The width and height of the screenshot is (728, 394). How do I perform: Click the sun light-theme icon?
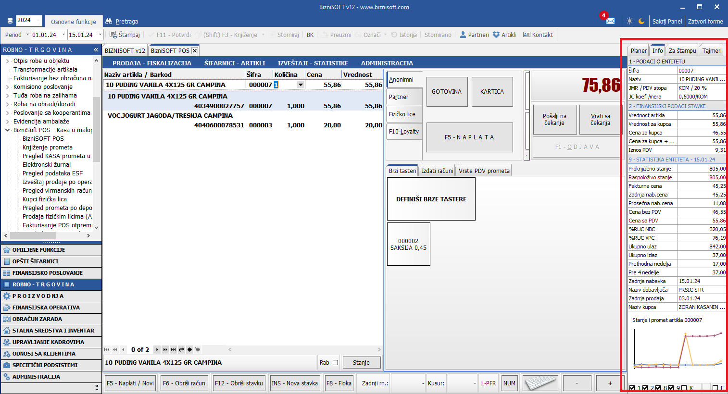[629, 21]
